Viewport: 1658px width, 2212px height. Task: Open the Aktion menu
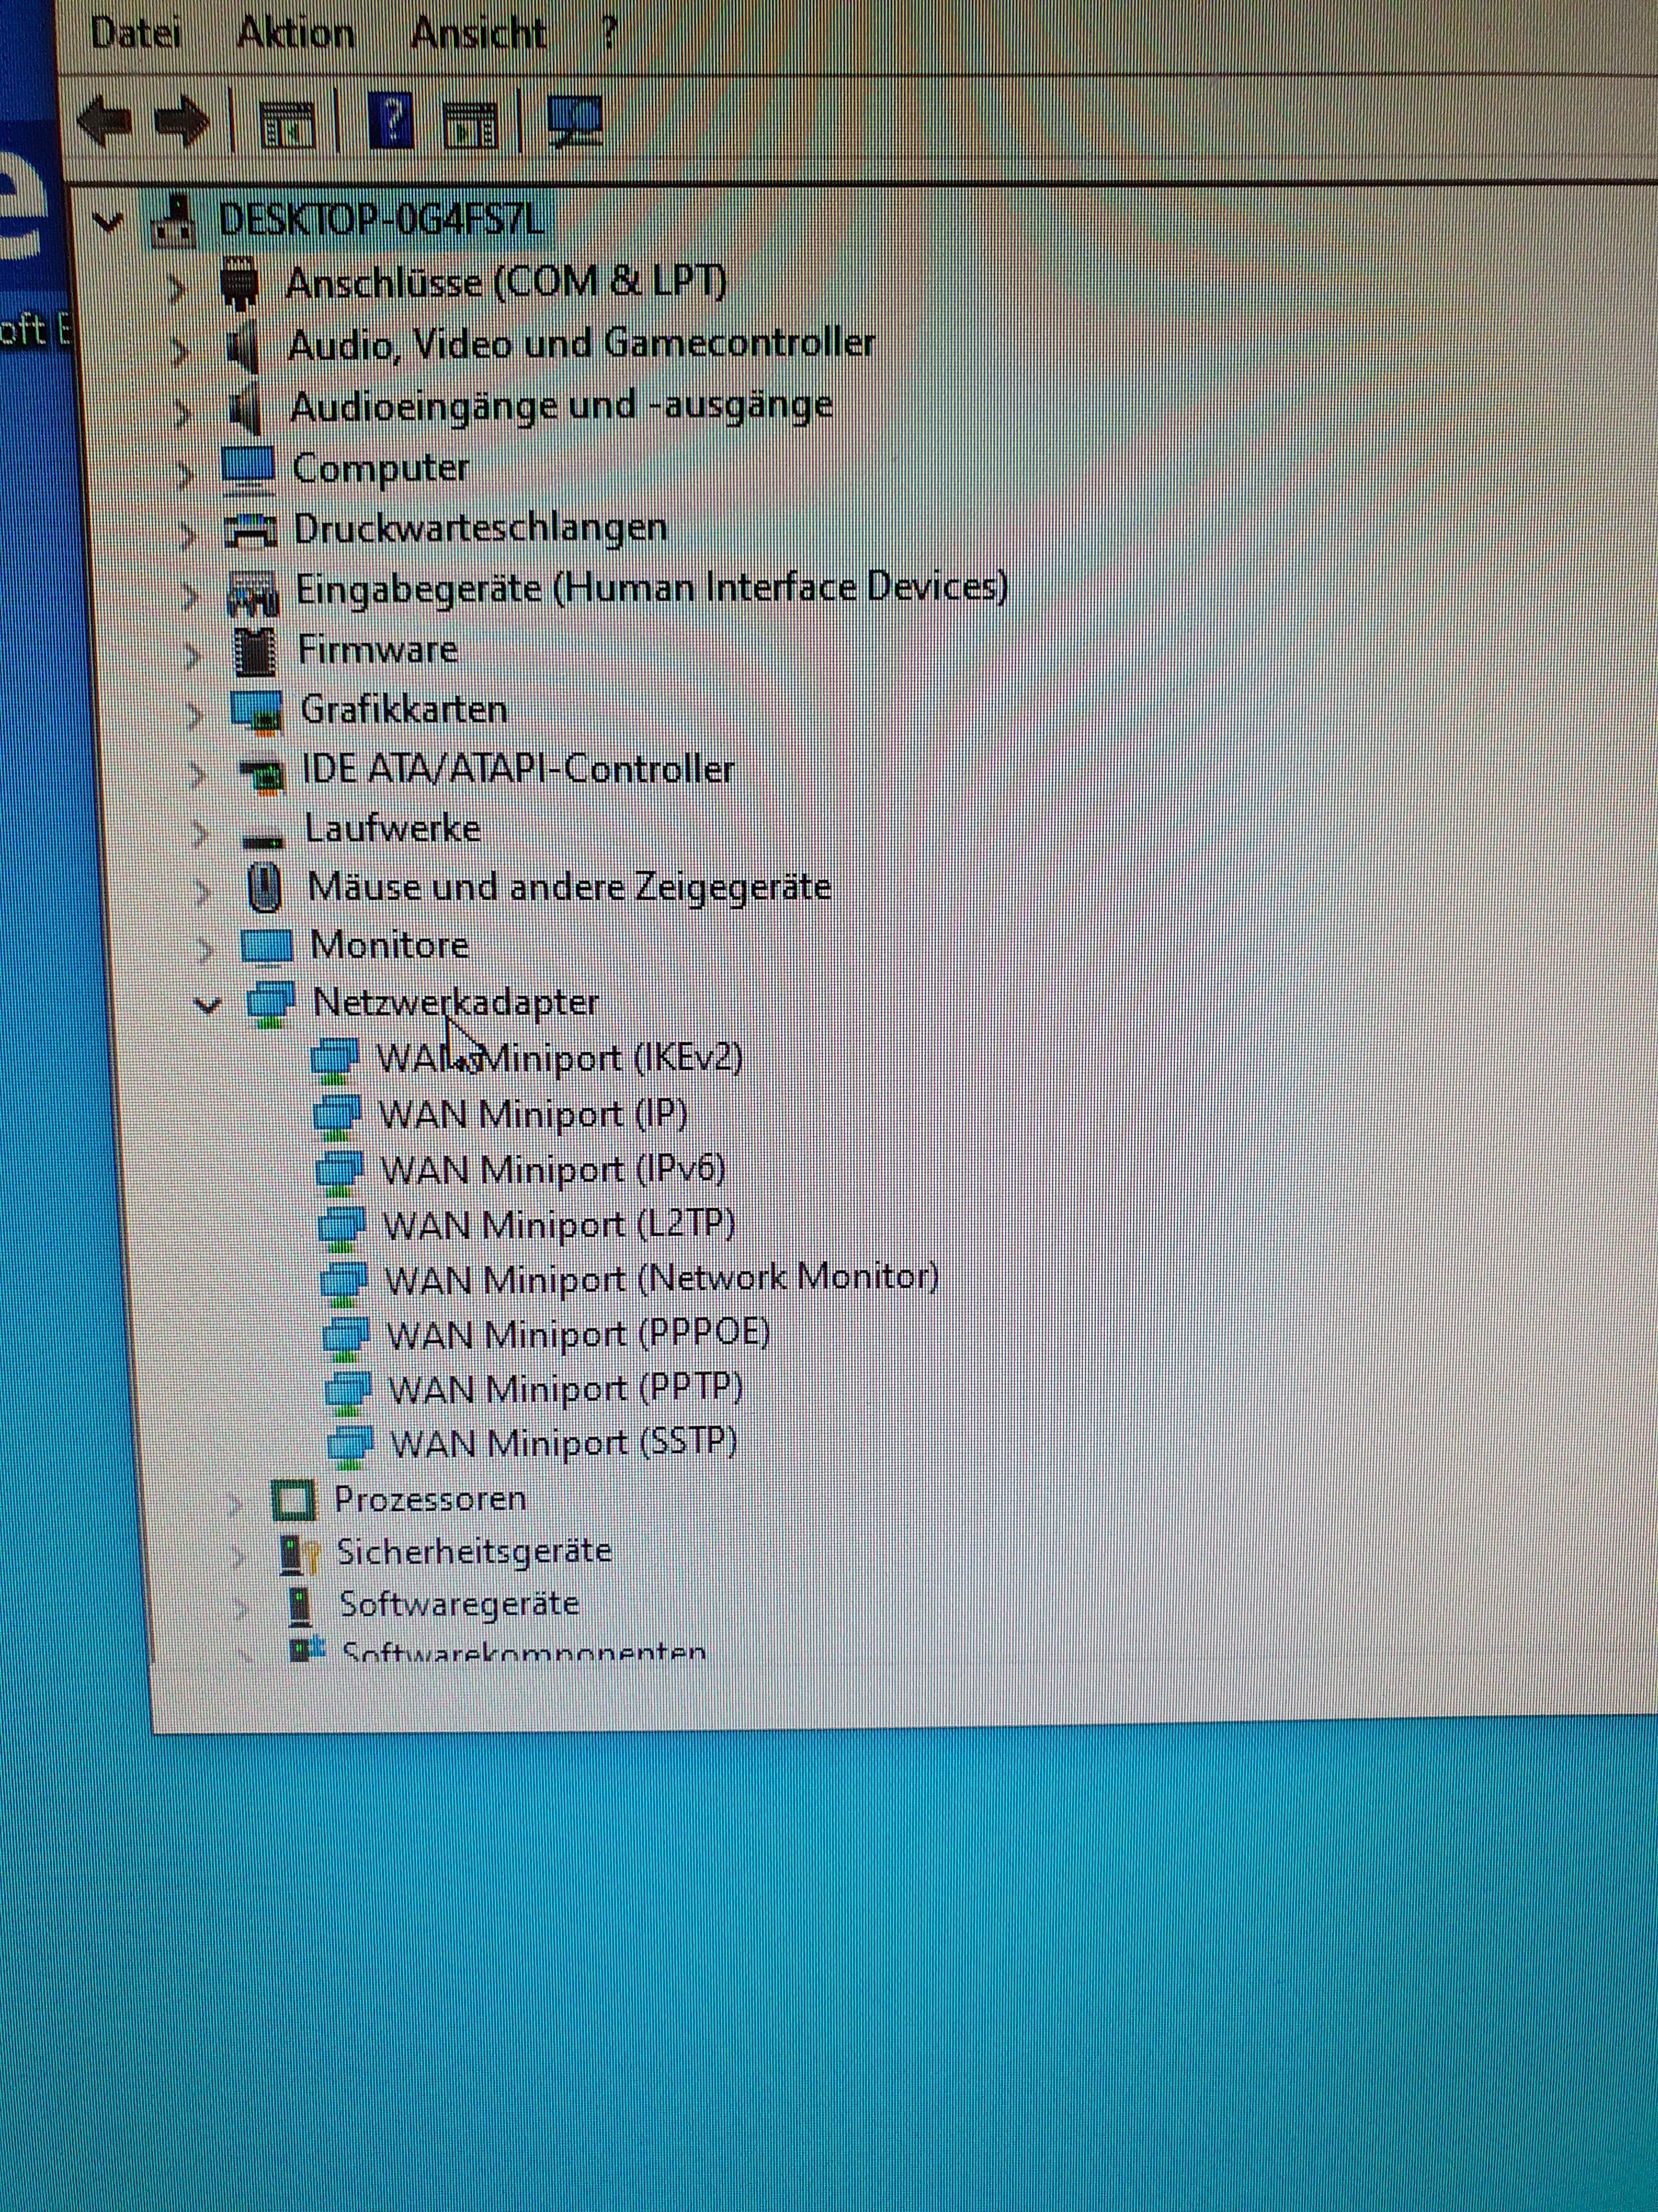click(x=295, y=34)
